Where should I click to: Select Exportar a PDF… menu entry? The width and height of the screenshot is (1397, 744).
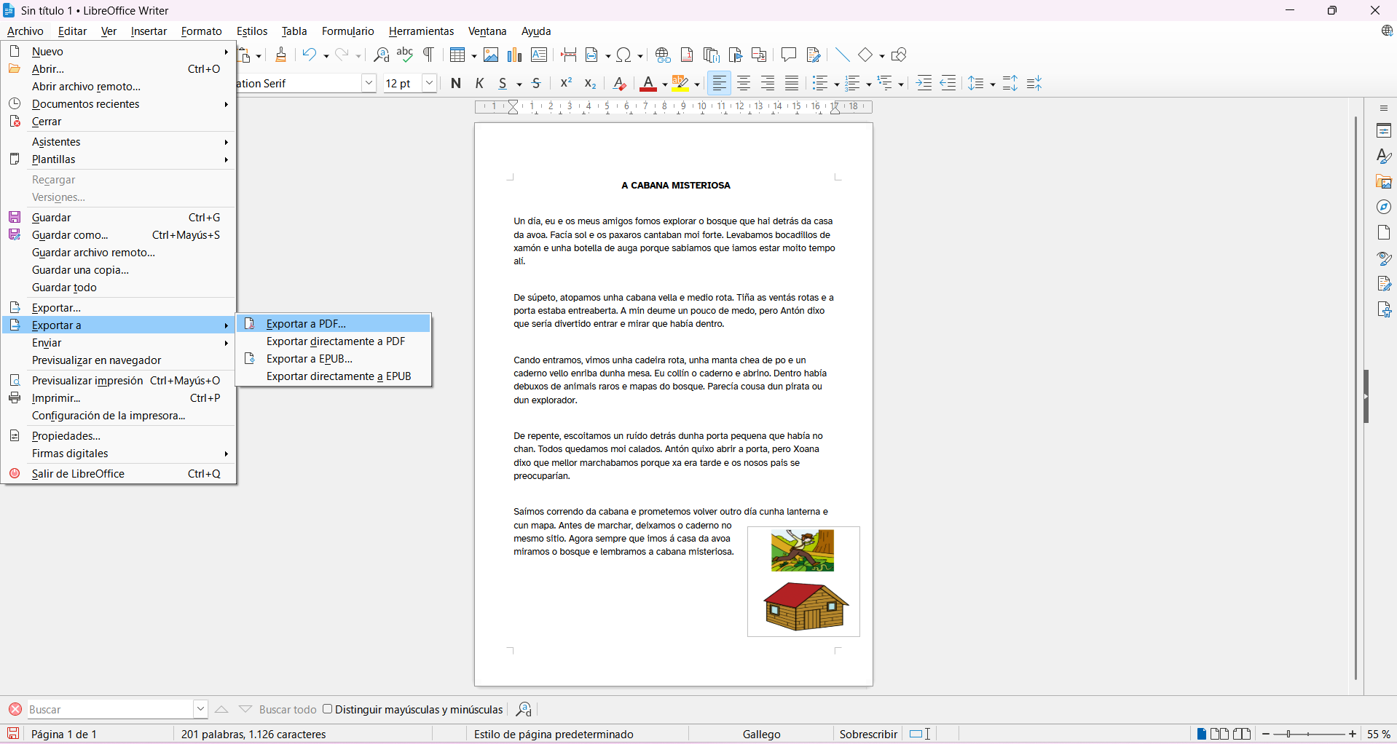(x=306, y=324)
